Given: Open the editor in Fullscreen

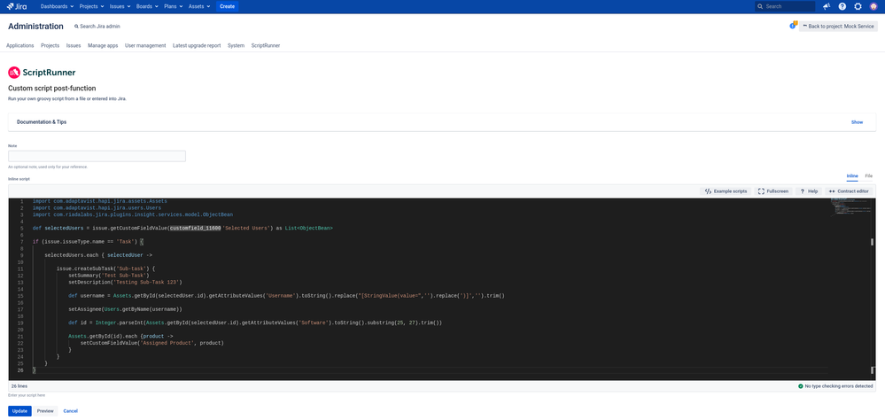Looking at the screenshot, I should tap(772, 191).
